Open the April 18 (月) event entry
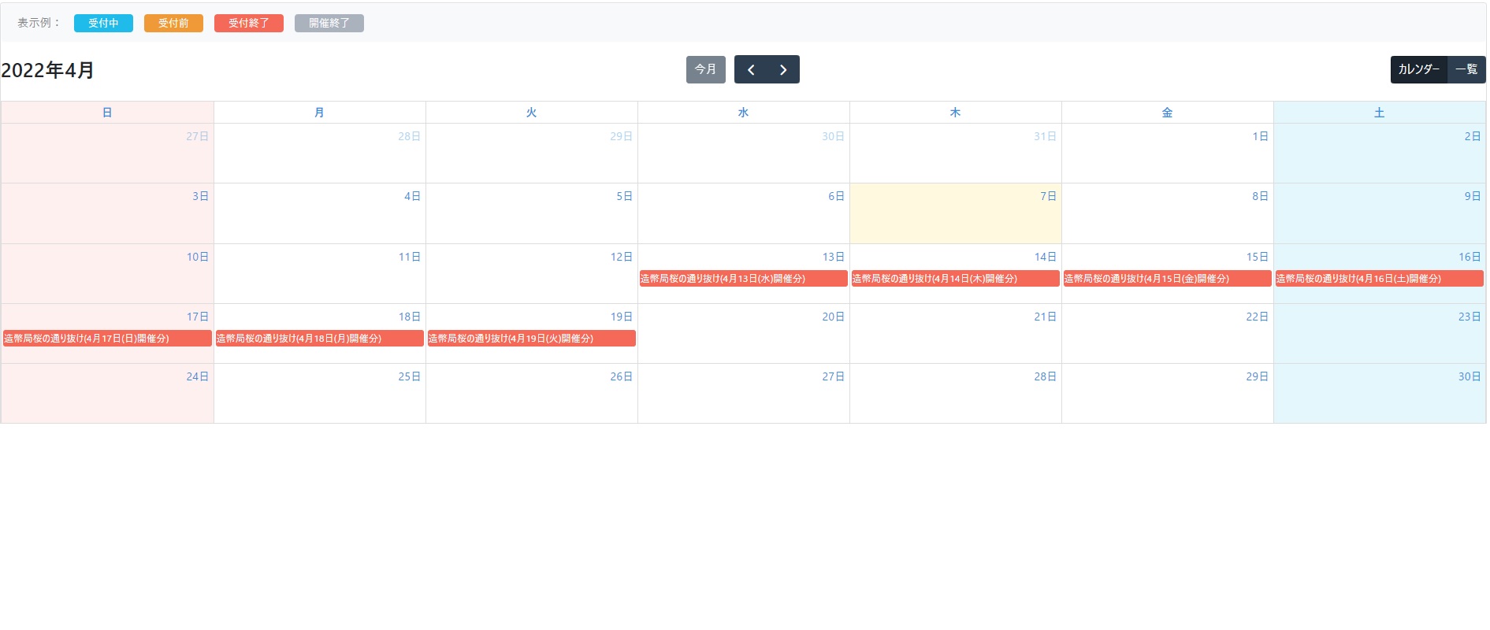This screenshot has height=630, width=1490. pos(319,339)
